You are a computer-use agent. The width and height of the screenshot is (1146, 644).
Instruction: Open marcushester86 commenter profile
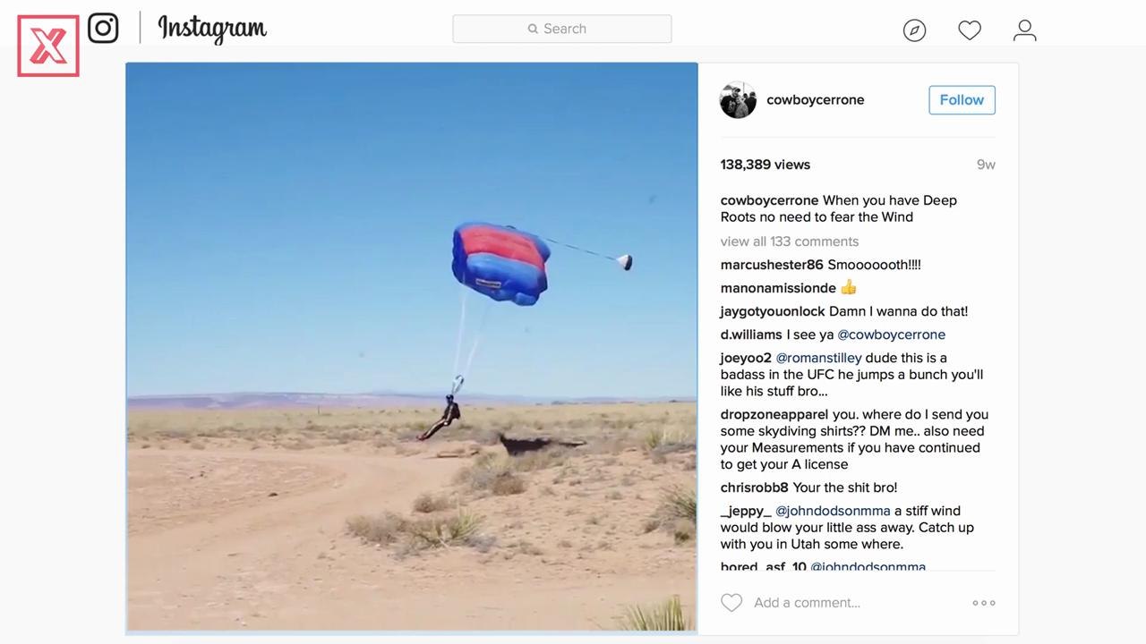772,265
